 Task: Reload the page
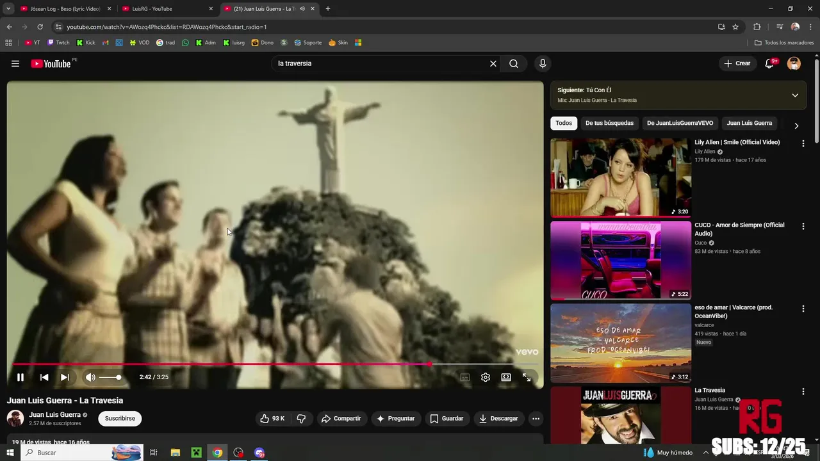point(40,27)
